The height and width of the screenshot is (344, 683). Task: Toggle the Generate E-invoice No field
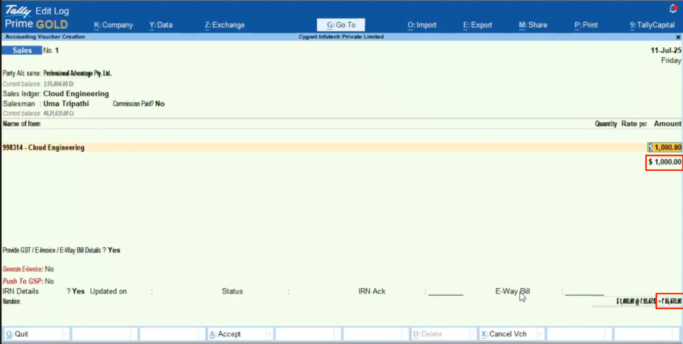coord(50,269)
